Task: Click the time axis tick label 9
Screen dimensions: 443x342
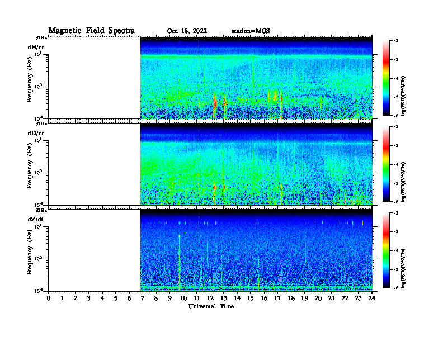Action: tap(170, 298)
